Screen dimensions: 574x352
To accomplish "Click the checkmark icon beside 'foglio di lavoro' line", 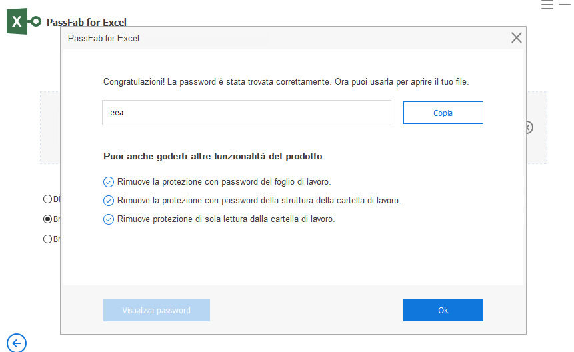I will [109, 181].
